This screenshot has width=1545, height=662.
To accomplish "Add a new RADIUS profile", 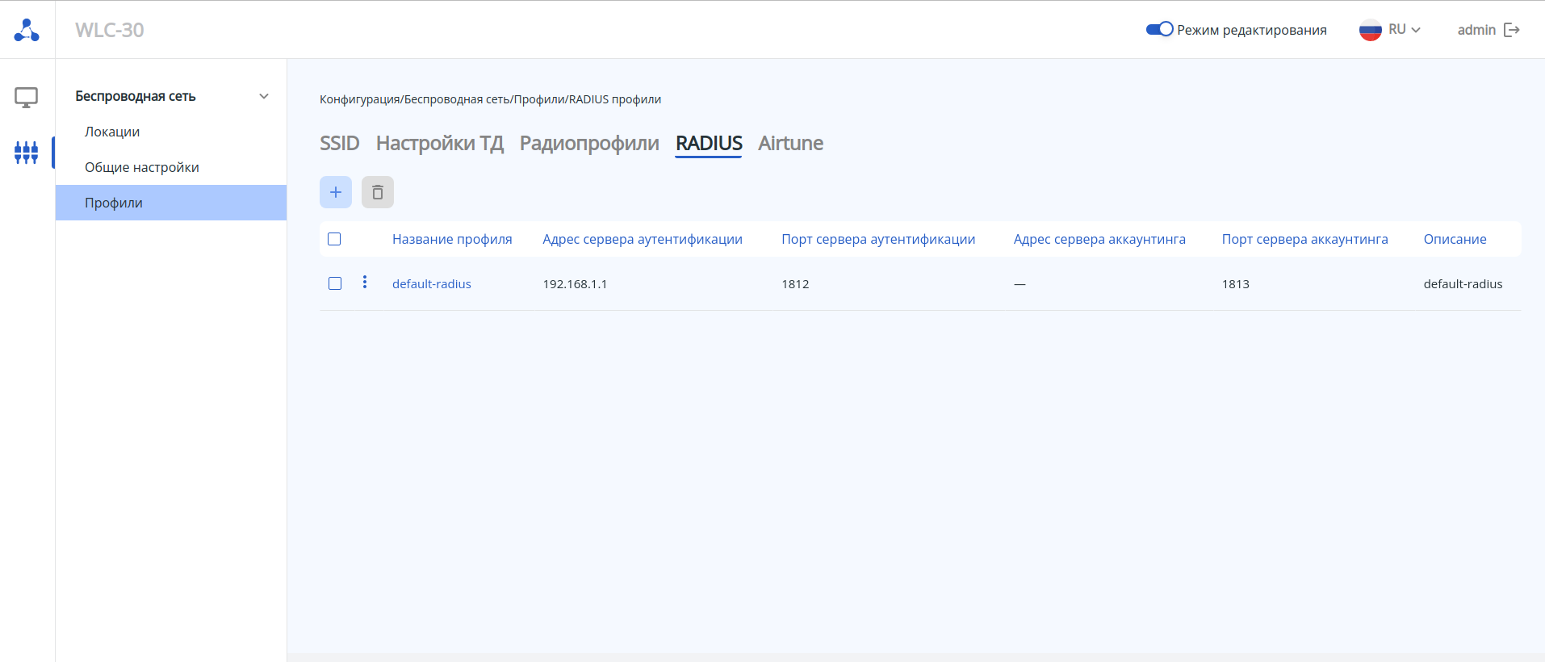I will [x=336, y=192].
